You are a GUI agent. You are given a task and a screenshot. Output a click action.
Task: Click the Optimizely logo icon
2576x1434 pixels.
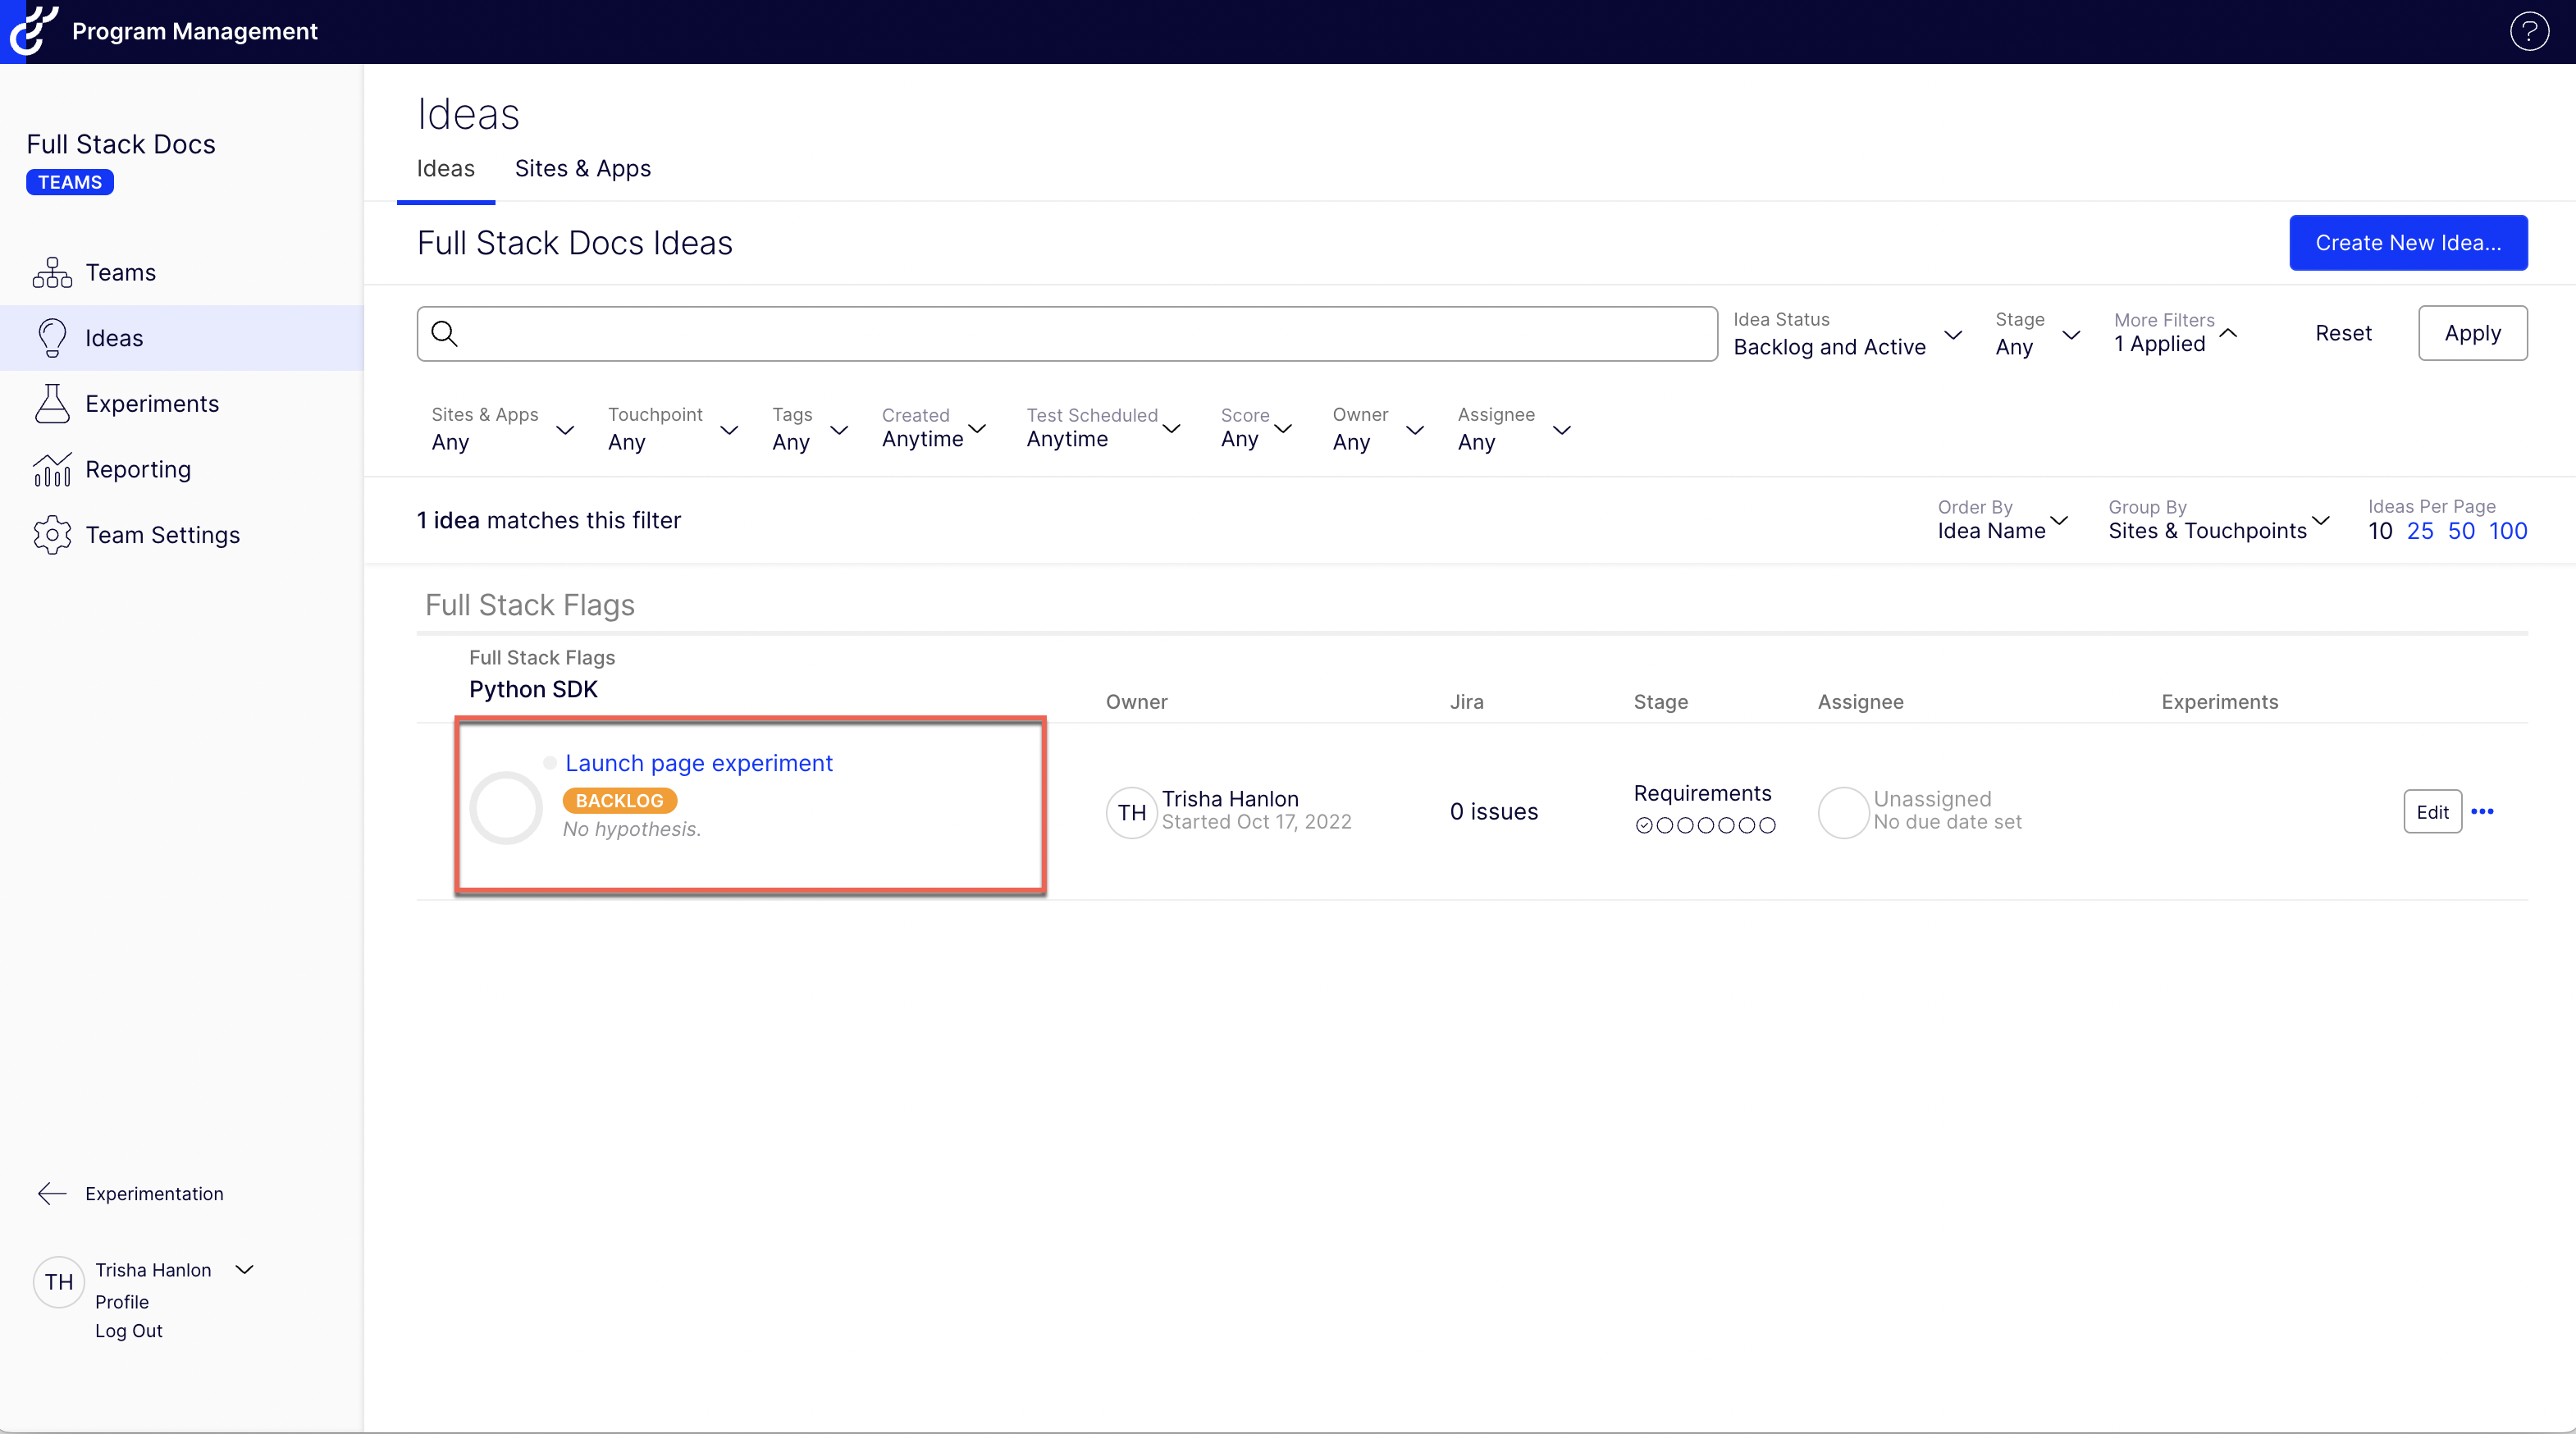click(32, 30)
